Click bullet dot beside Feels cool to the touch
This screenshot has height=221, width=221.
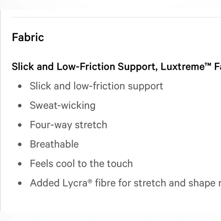20,164
